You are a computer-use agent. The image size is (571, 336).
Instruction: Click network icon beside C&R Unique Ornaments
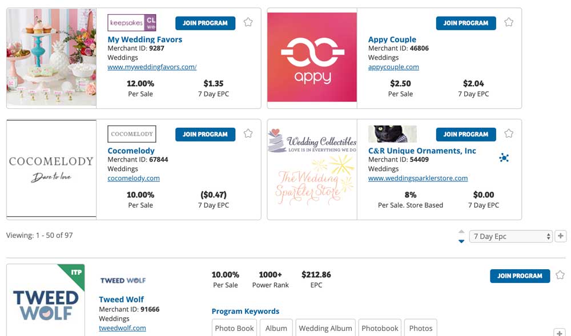pyautogui.click(x=504, y=157)
